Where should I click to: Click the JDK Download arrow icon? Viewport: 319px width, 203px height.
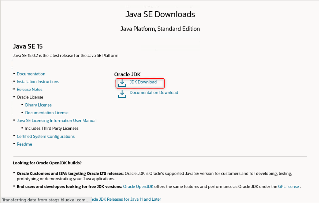coord(122,83)
